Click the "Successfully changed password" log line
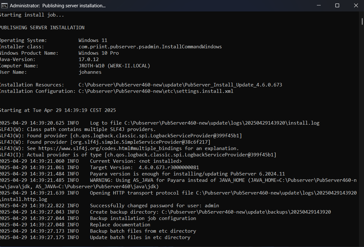The image size is (364, 247). click(154, 206)
